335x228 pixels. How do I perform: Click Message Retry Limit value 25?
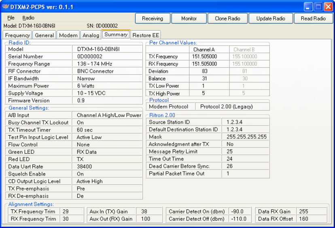(229, 151)
